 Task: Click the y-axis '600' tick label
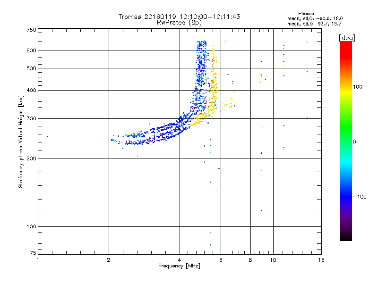pos(31,50)
